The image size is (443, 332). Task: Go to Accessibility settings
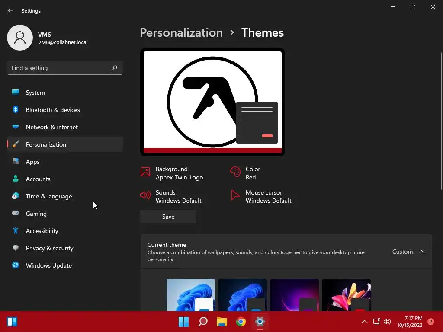65,231
